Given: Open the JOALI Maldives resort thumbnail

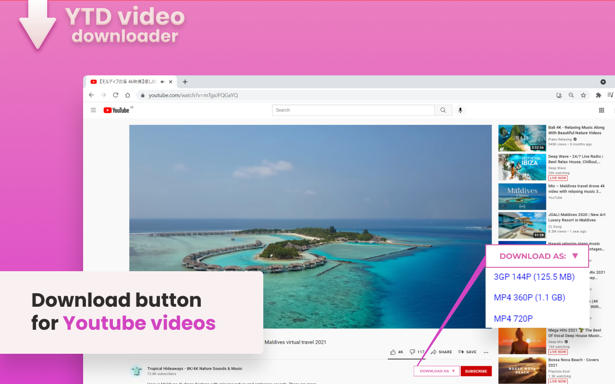Looking at the screenshot, I should click(x=522, y=226).
